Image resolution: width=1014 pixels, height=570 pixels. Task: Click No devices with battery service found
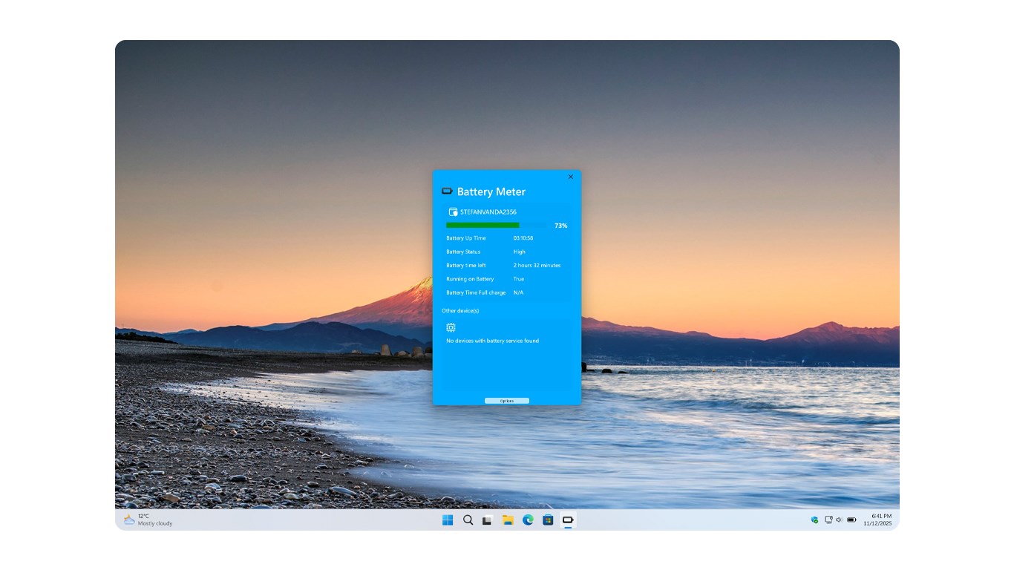pyautogui.click(x=492, y=341)
